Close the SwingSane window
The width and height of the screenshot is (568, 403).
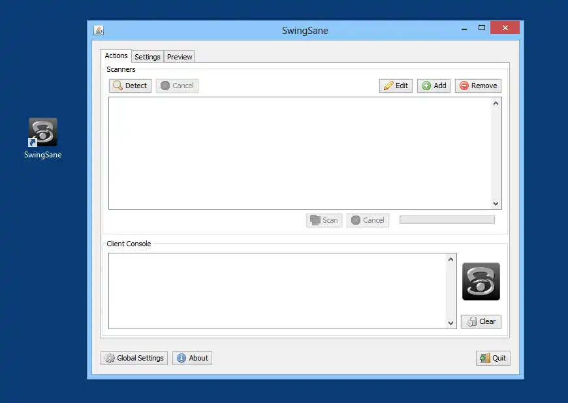[505, 27]
